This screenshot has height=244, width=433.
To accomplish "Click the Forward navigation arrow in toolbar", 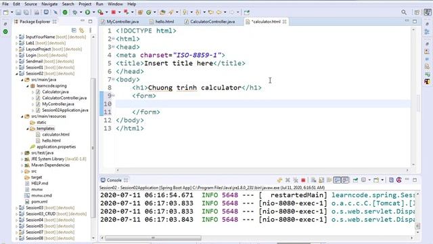I will (x=231, y=12).
